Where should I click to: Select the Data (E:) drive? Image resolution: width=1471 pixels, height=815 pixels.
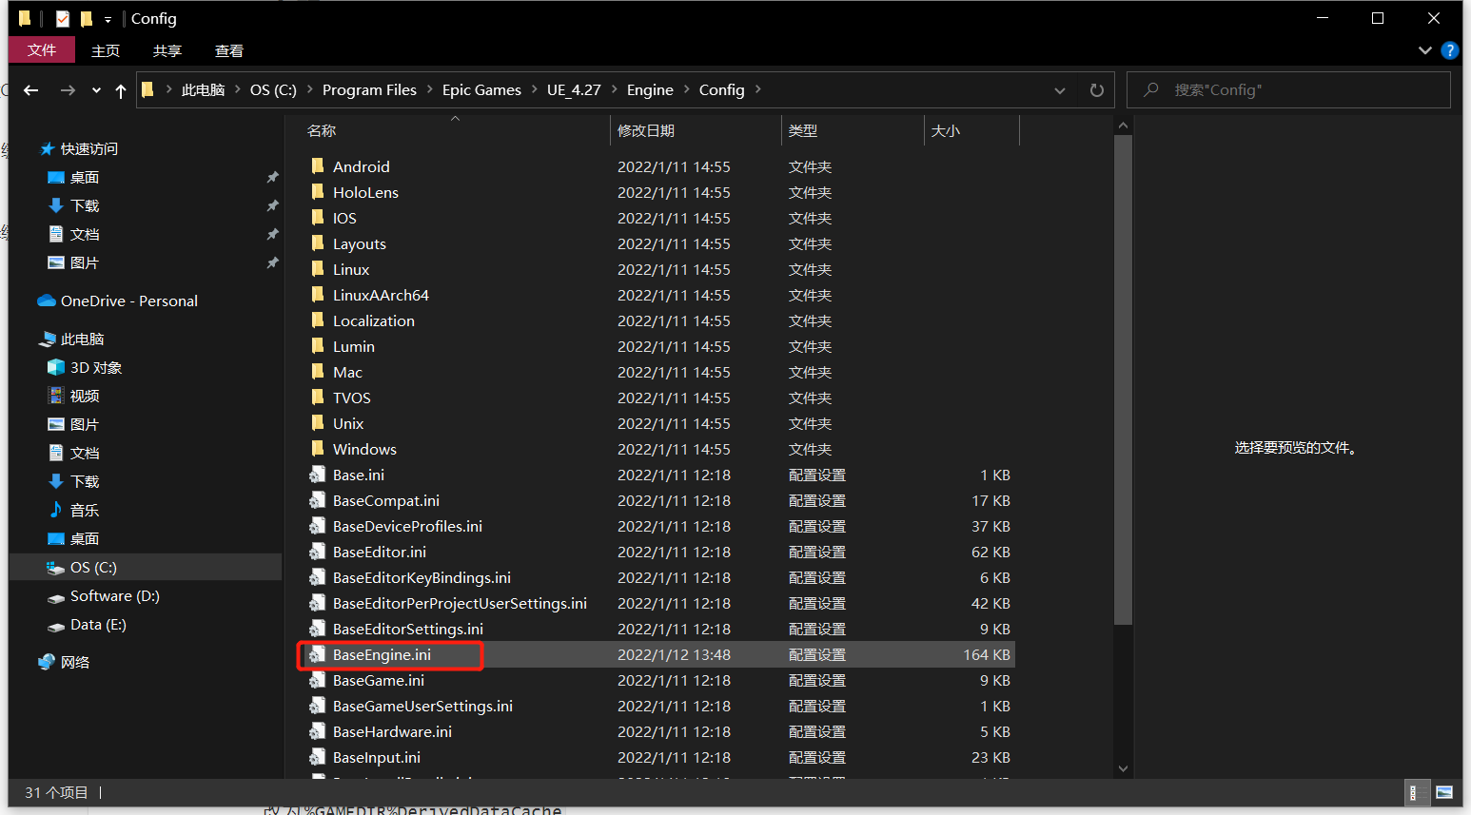coord(98,624)
